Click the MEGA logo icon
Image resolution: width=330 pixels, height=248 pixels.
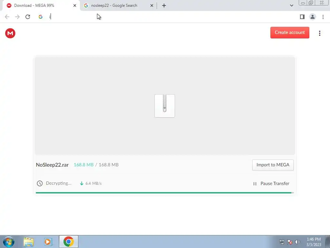click(x=10, y=33)
